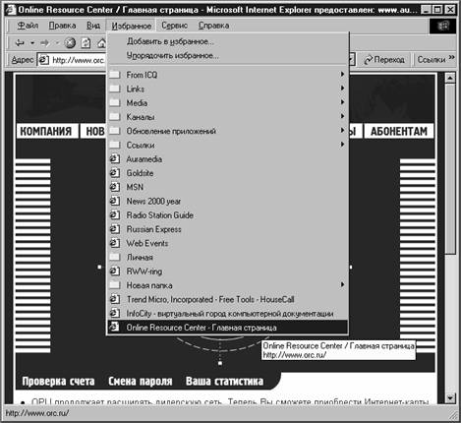Screen dimensions: 461x423
Task: Open address bar dropdown arrow
Action: point(351,60)
